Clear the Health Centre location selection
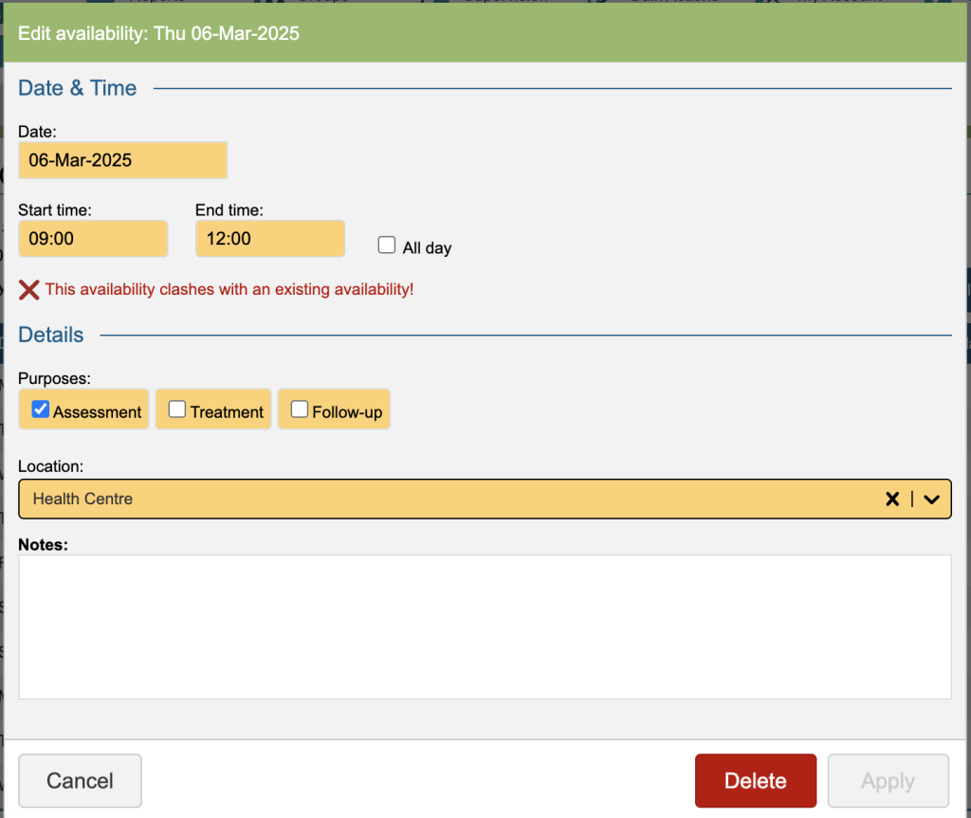971x818 pixels. [x=891, y=499]
